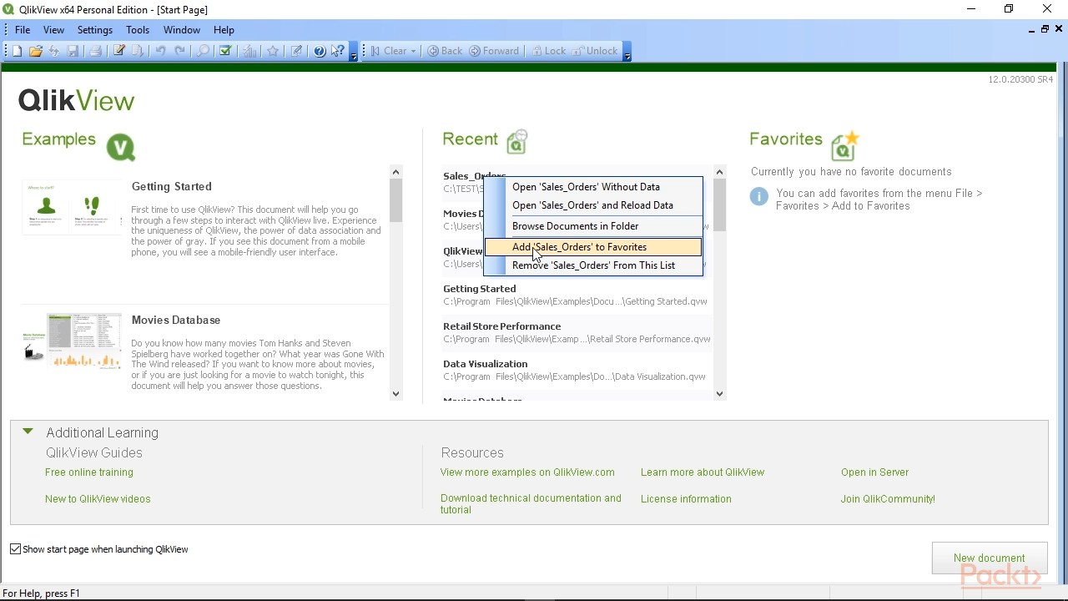
Task: Click the Open in Server link
Action: click(874, 472)
